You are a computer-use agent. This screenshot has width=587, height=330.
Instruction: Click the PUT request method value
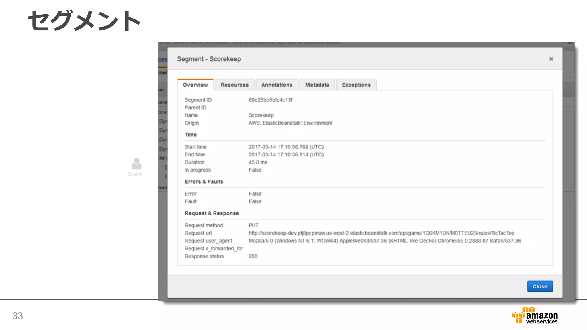[x=253, y=225]
